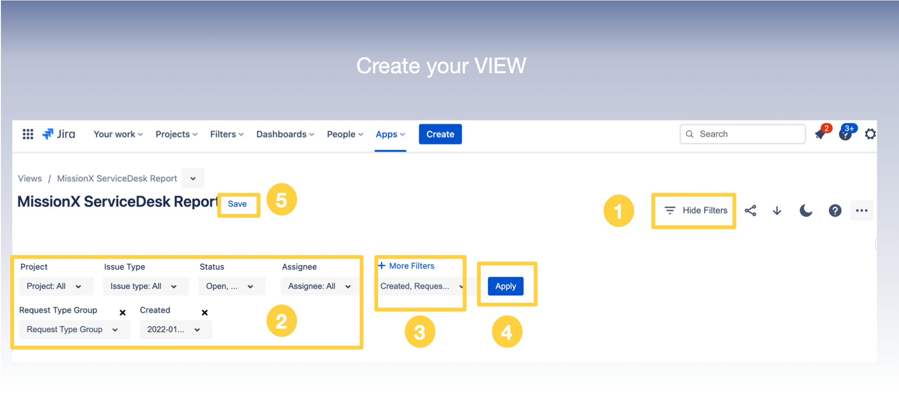This screenshot has width=899, height=395.
Task: Open the notifications bell icon
Action: [820, 134]
